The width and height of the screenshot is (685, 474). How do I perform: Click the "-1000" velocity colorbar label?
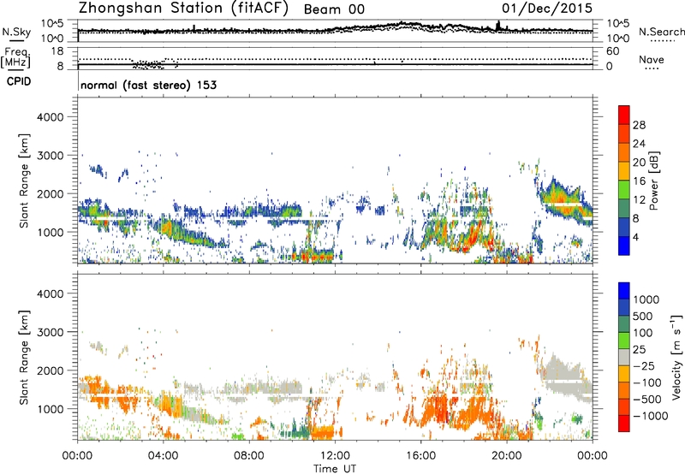[650, 416]
